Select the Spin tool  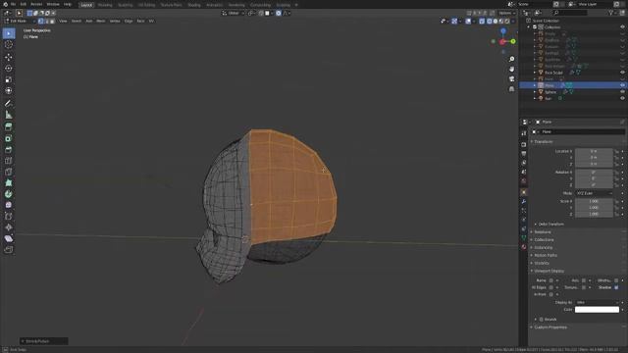point(9,194)
